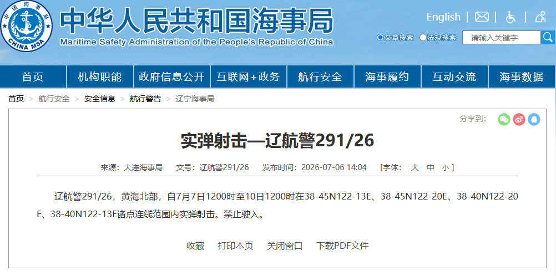The height and width of the screenshot is (276, 556).
Task: Select the 法规搜索 radio button
Action: 423,37
